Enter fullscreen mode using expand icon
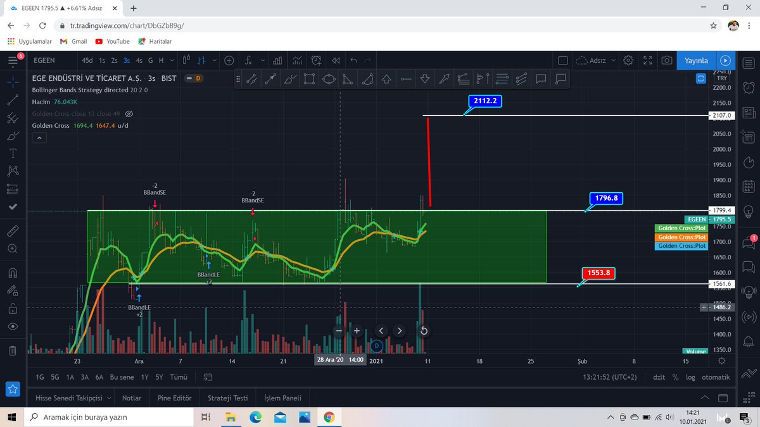This screenshot has height=427, width=760. coord(647,61)
